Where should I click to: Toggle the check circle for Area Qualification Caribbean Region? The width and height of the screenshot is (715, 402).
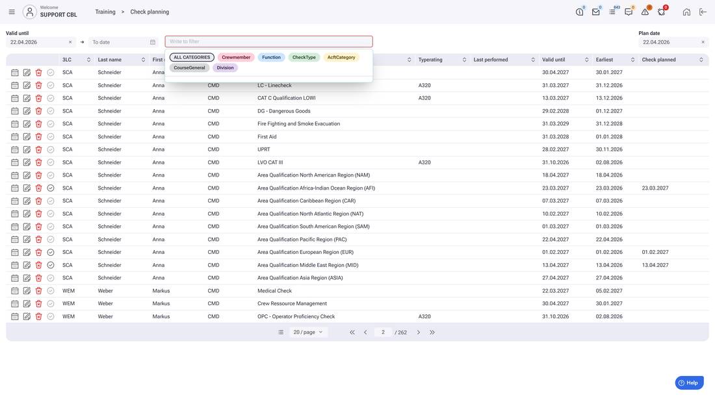click(x=51, y=201)
